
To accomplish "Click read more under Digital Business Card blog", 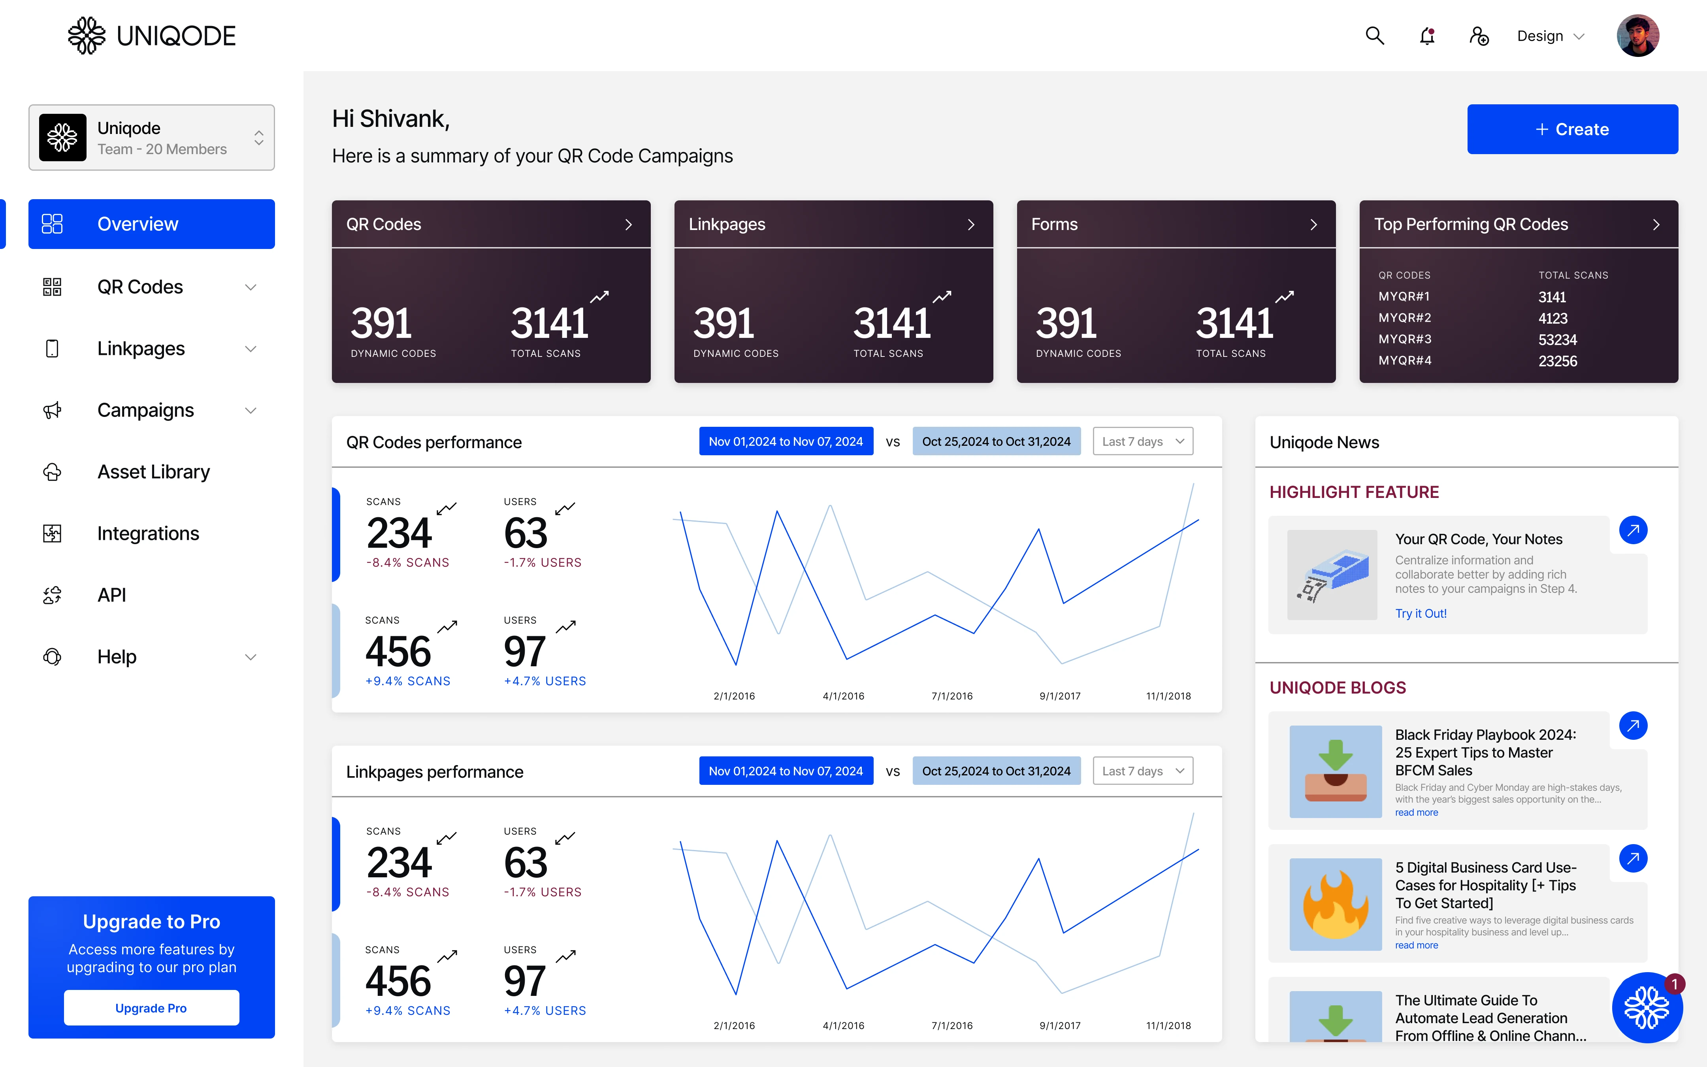I will coord(1417,945).
